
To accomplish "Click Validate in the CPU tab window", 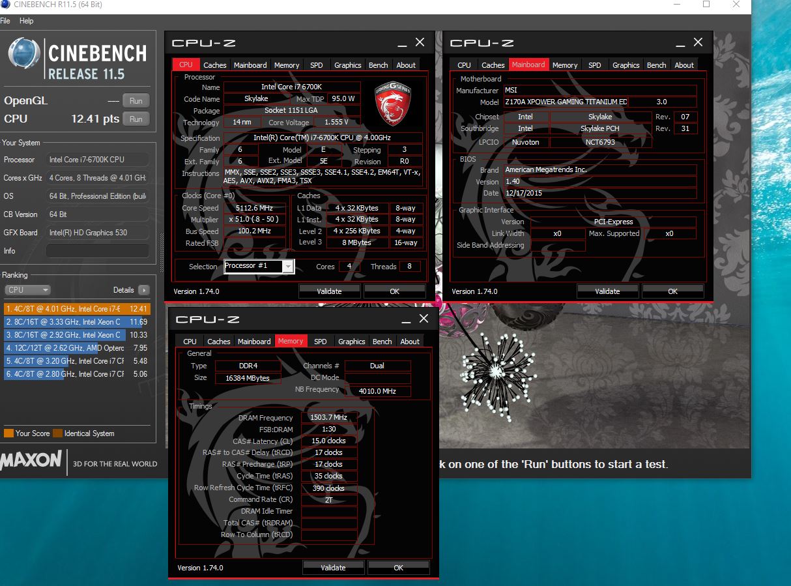I will click(329, 291).
